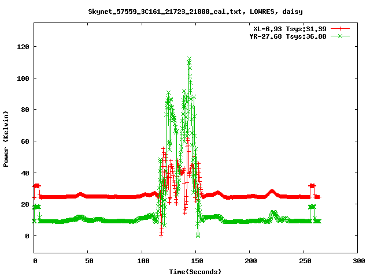Viewport: 370px width, 277px height.
Task: Click the 200 tick label on the x-axis
Action: (x=250, y=261)
